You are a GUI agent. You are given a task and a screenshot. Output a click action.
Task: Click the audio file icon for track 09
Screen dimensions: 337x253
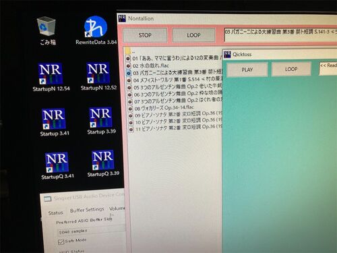coord(131,115)
